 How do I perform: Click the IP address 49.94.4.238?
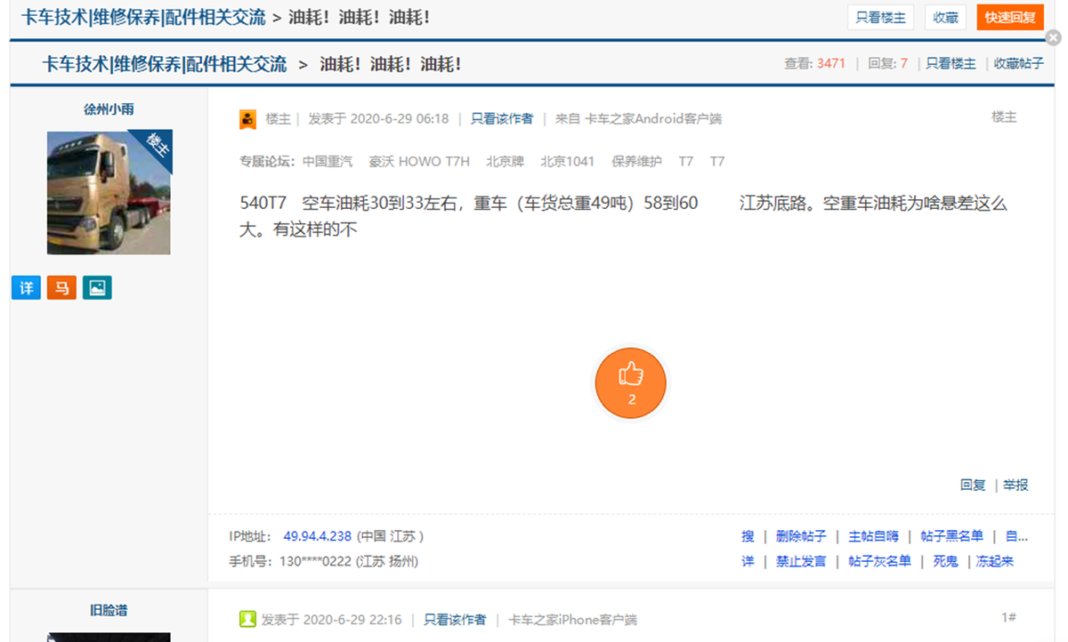tap(318, 536)
